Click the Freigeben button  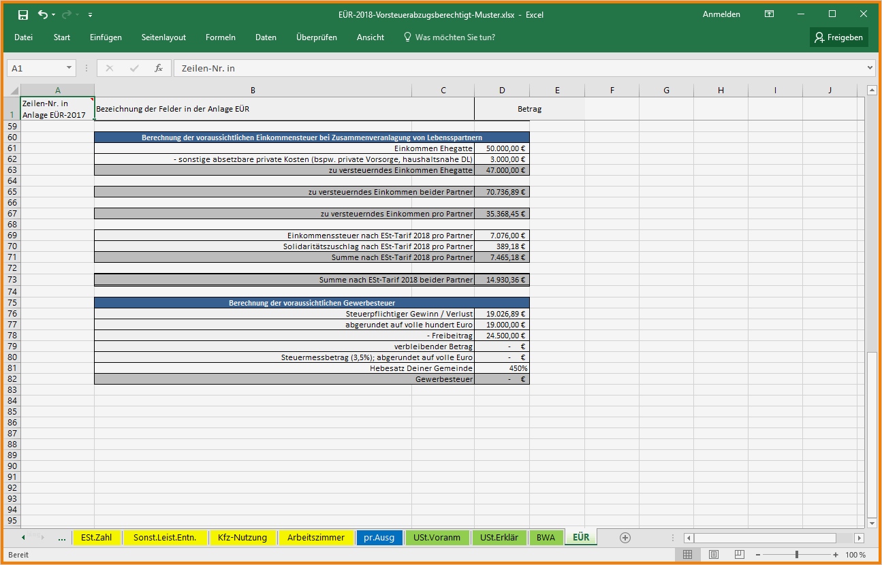point(838,37)
